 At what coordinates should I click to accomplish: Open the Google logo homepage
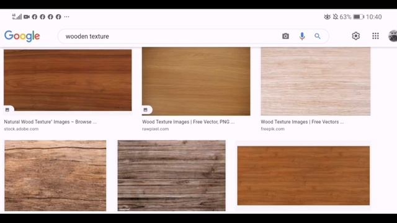pos(22,36)
